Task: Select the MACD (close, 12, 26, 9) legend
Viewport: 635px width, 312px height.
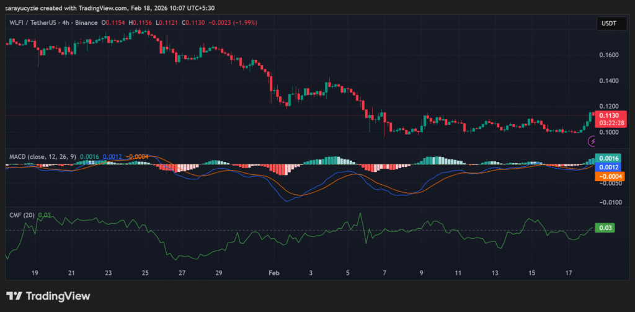Action: 42,157
